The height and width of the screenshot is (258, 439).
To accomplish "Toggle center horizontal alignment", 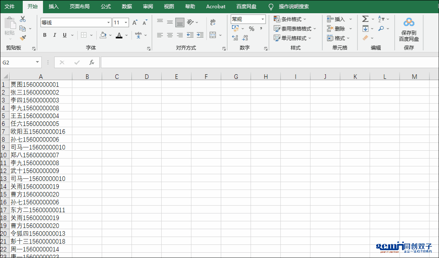I will click(x=170, y=35).
